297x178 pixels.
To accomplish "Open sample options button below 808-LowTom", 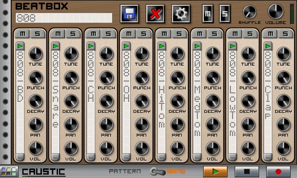I will 233,157.
